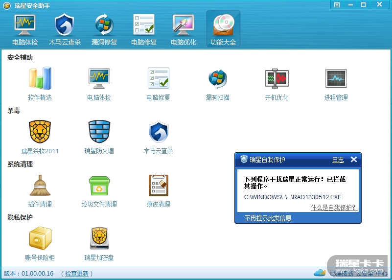
Task: Open the 漏洞修复 toolbar tab
Action: 104,29
